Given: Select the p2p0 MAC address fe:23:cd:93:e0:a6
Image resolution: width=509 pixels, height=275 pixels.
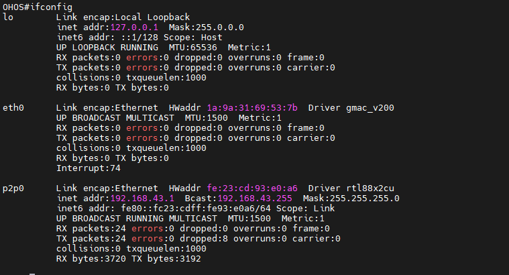Looking at the screenshot, I should pos(252,188).
